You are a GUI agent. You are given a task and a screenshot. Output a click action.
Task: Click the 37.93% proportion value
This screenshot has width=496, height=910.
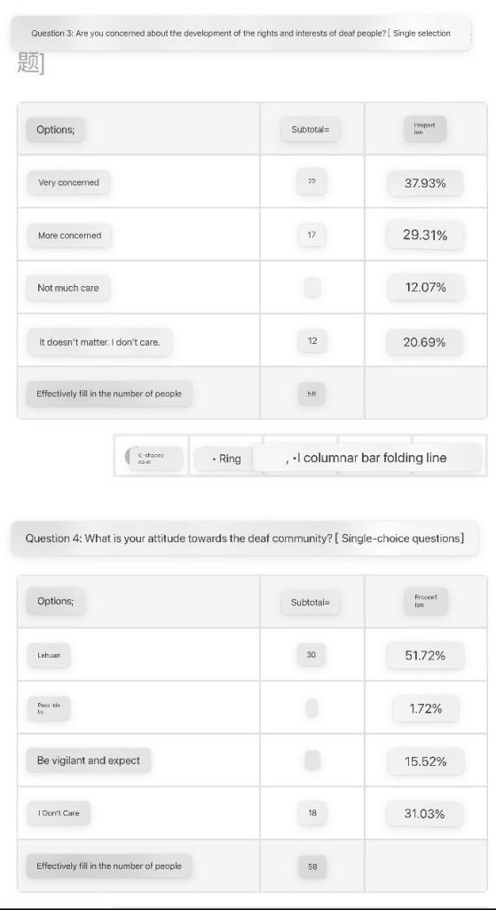pyautogui.click(x=425, y=183)
